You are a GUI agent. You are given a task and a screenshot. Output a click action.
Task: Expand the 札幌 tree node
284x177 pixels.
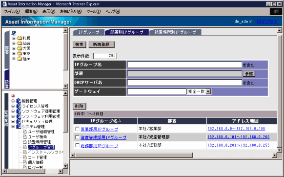14,38
